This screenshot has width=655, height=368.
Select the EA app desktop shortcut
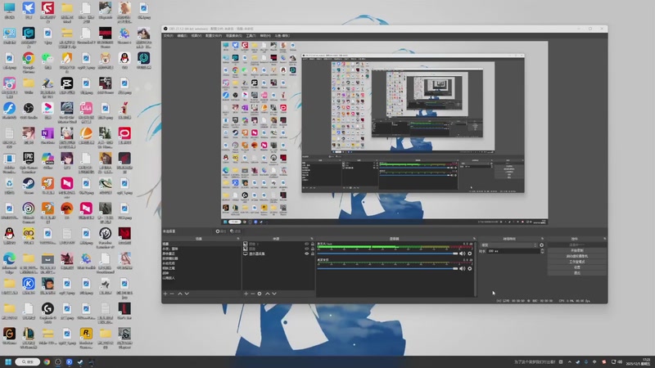[x=67, y=211]
